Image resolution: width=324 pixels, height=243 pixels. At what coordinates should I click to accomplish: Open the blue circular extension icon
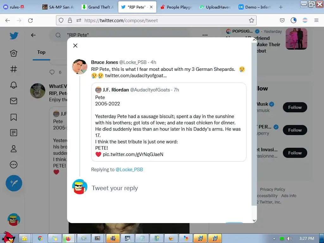point(294,20)
